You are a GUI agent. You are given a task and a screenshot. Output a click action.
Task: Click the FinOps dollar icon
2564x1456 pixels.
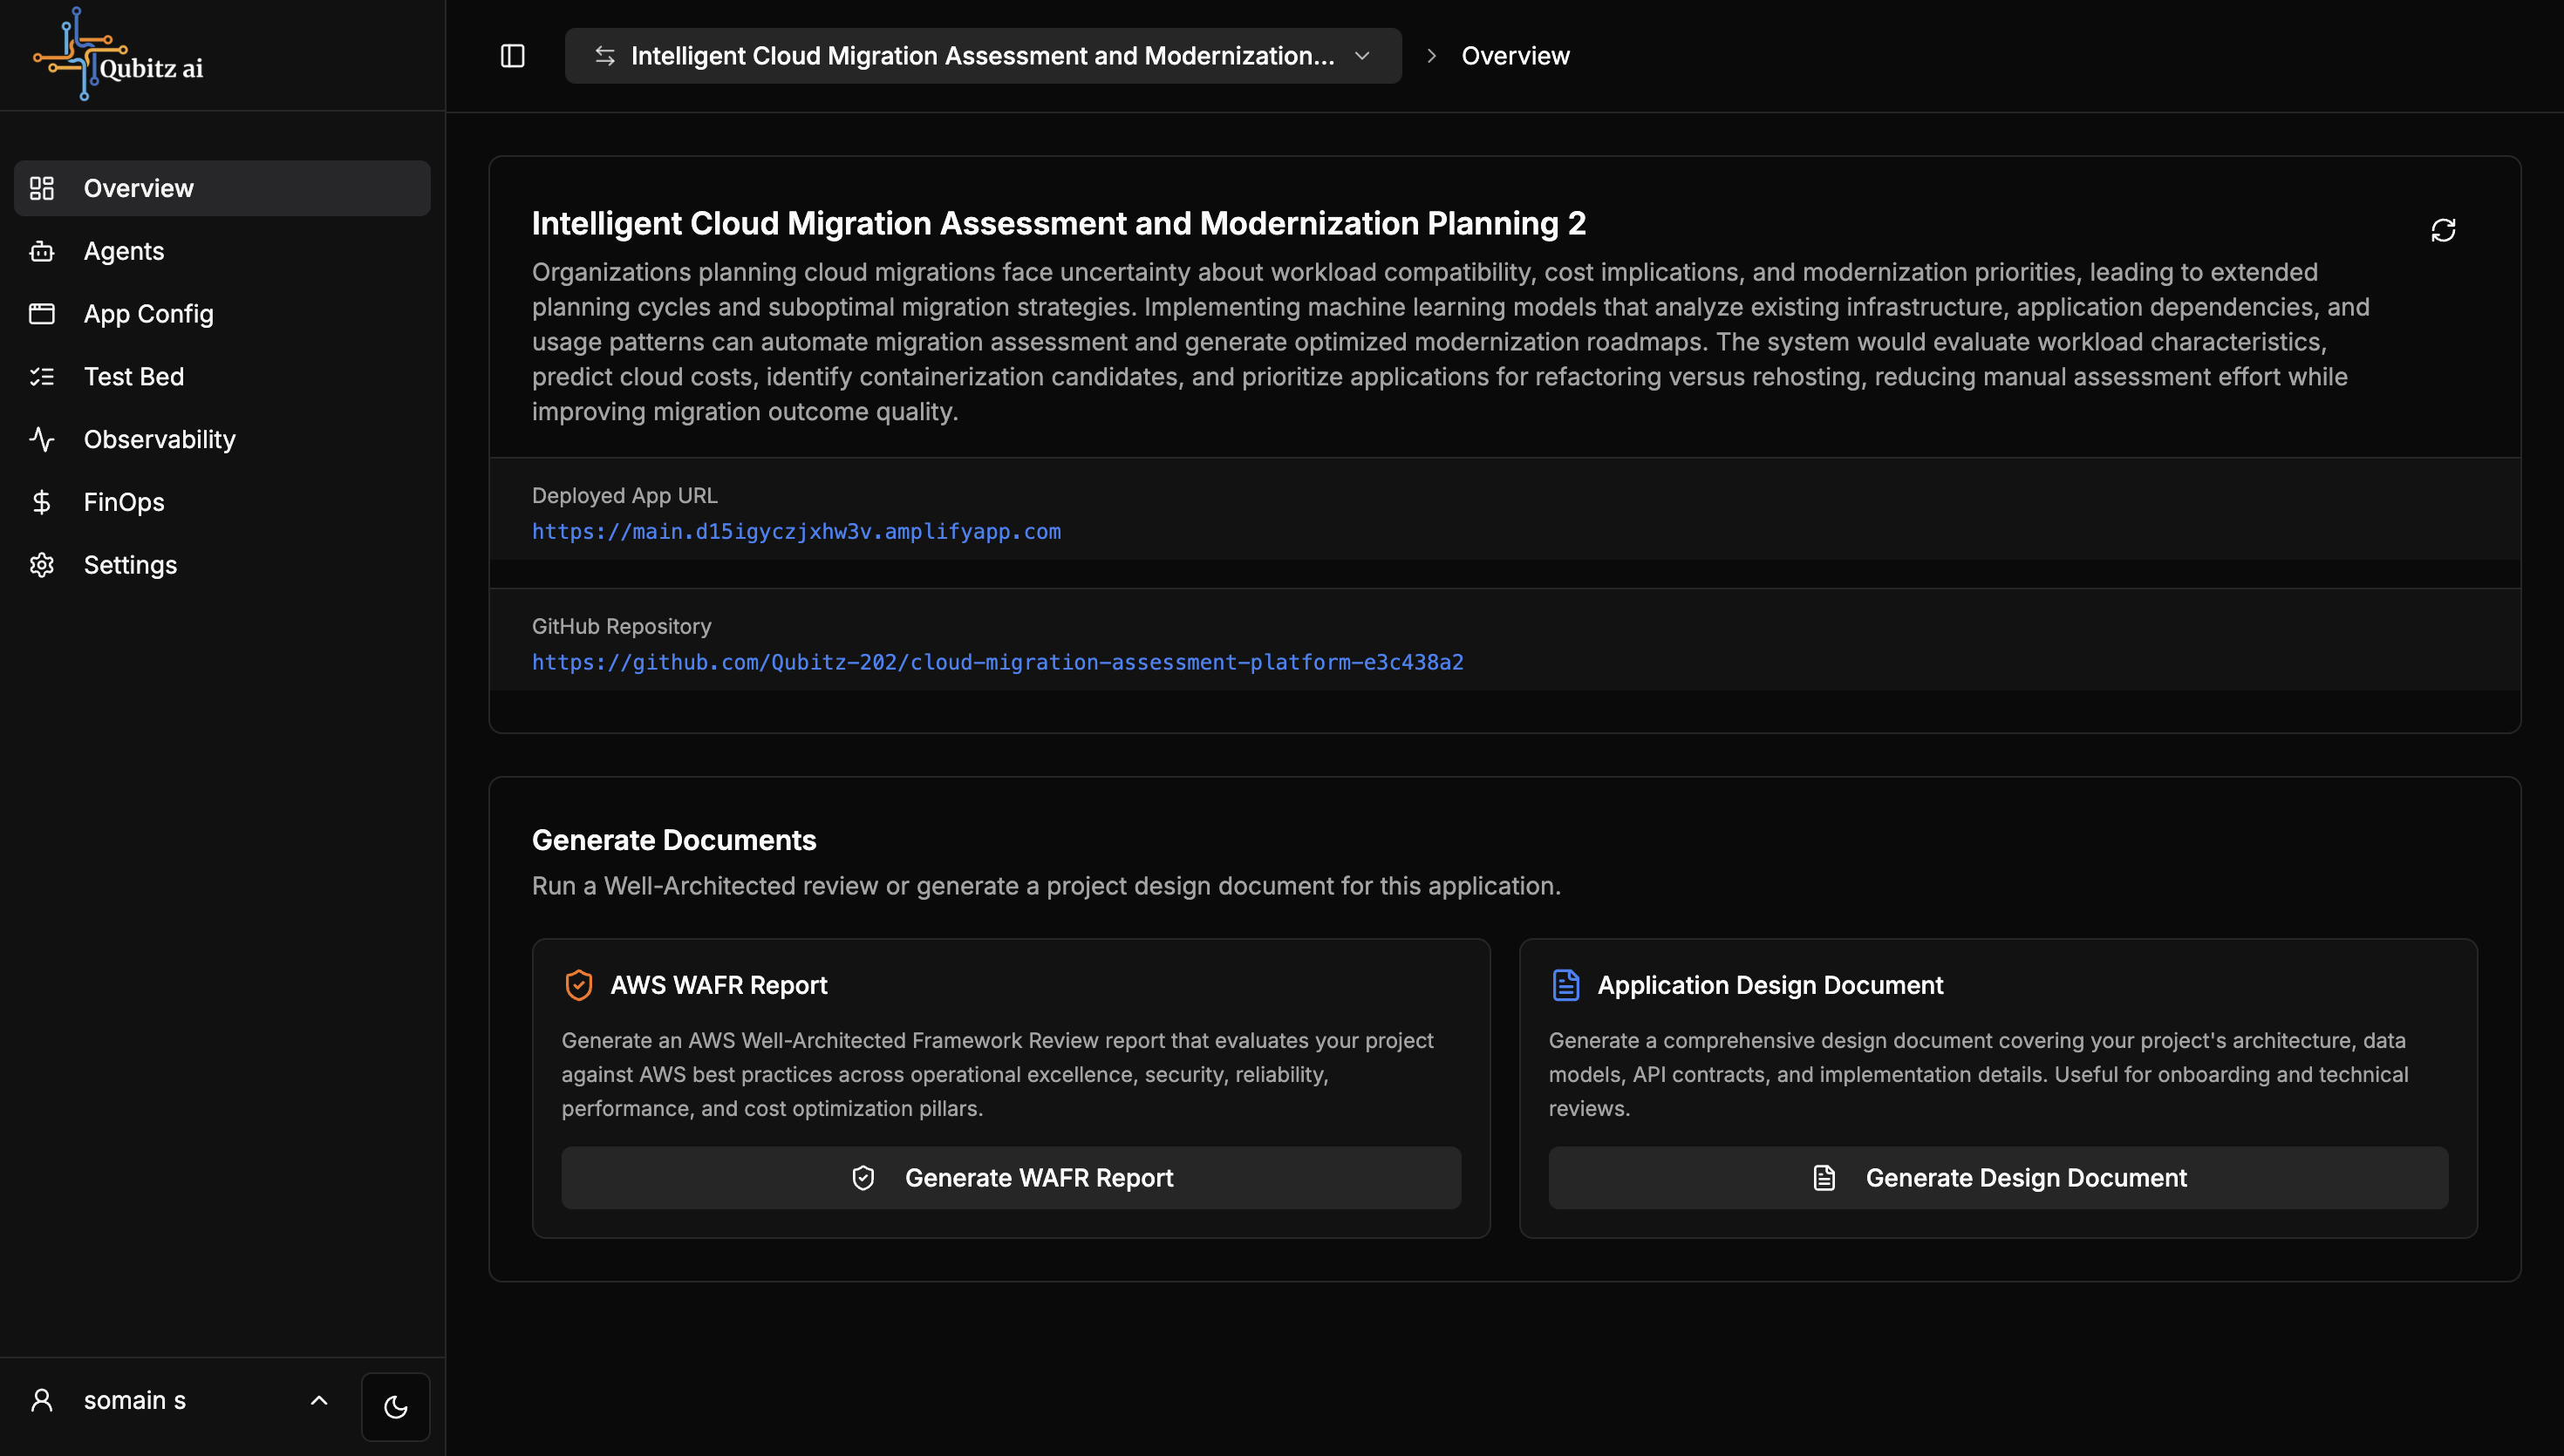(42, 502)
